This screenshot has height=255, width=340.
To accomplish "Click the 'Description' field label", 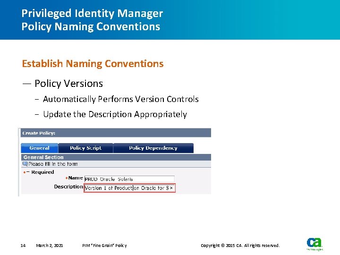I will pyautogui.click(x=68, y=187).
